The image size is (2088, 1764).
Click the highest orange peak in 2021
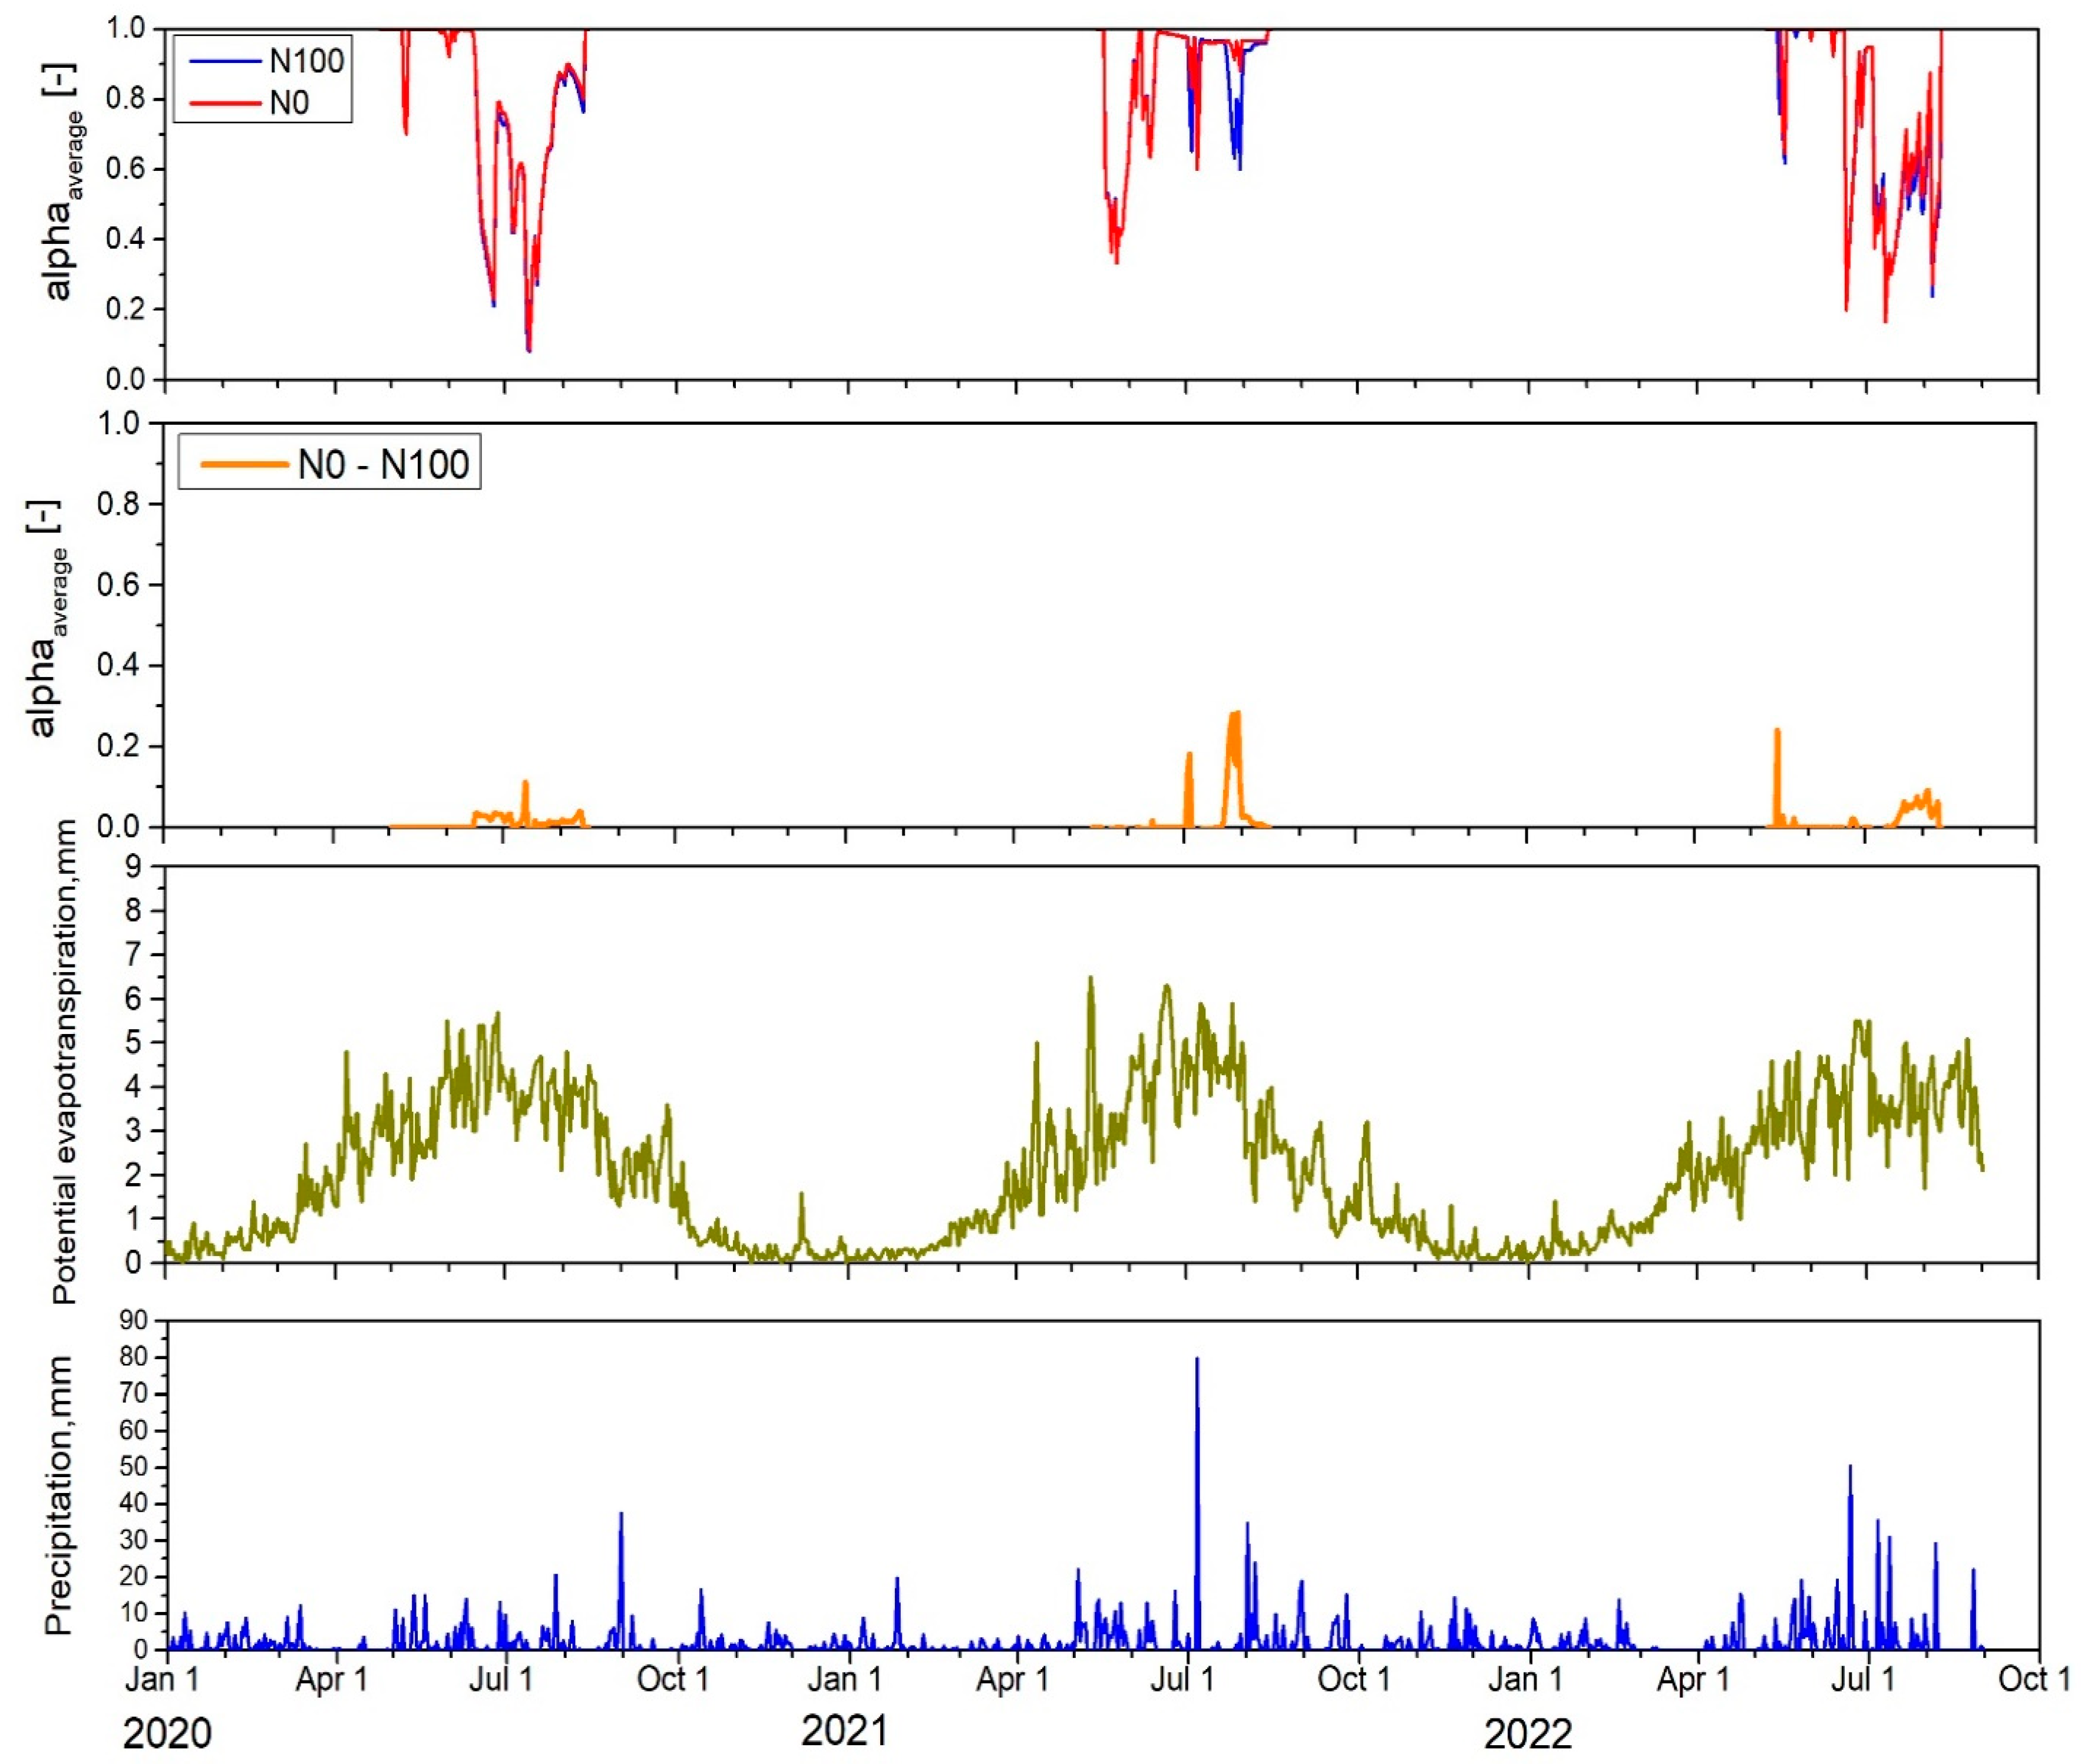(x=1235, y=714)
